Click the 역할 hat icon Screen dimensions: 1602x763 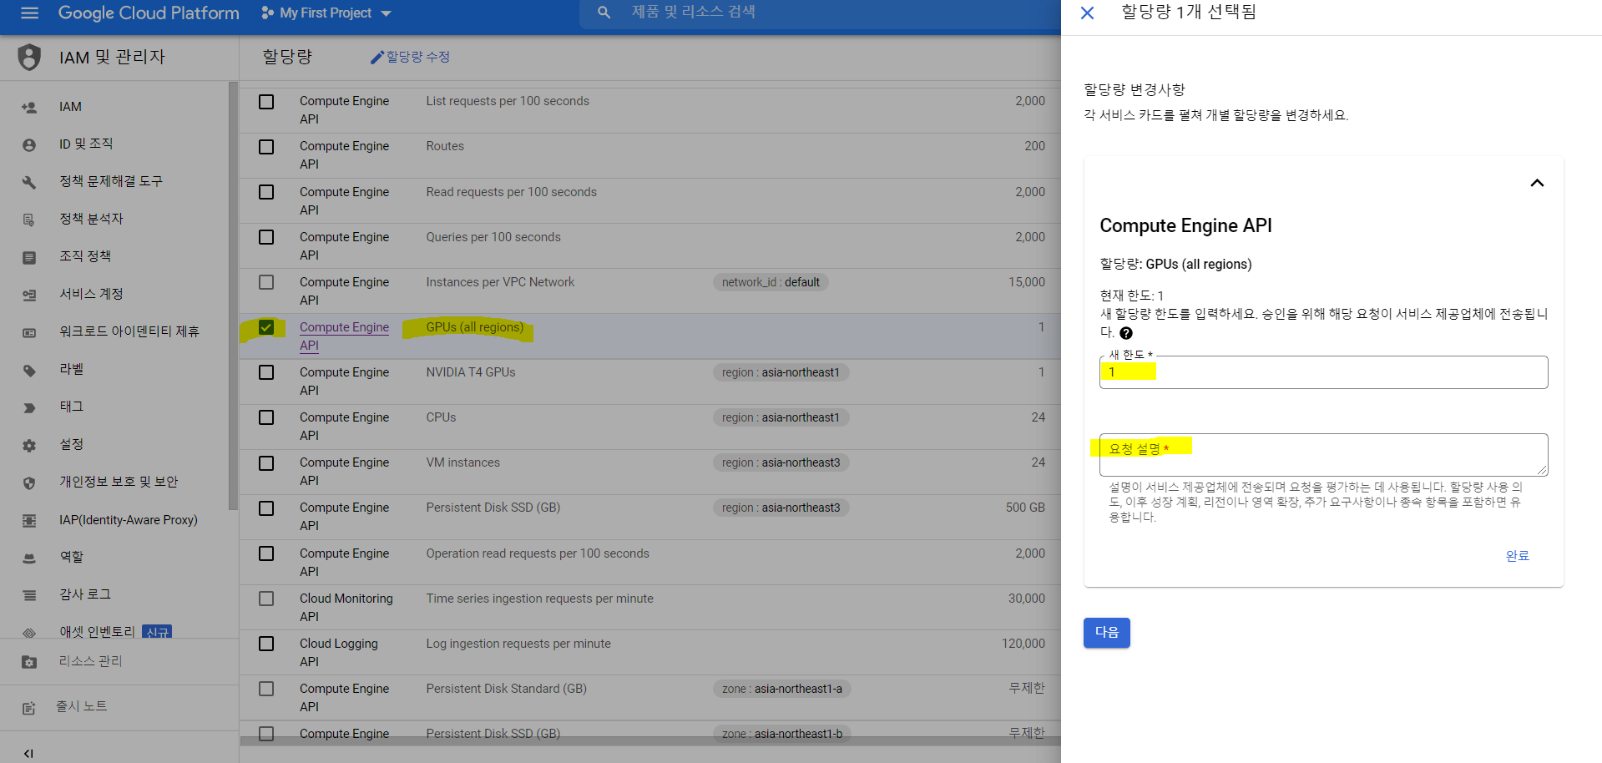29,558
